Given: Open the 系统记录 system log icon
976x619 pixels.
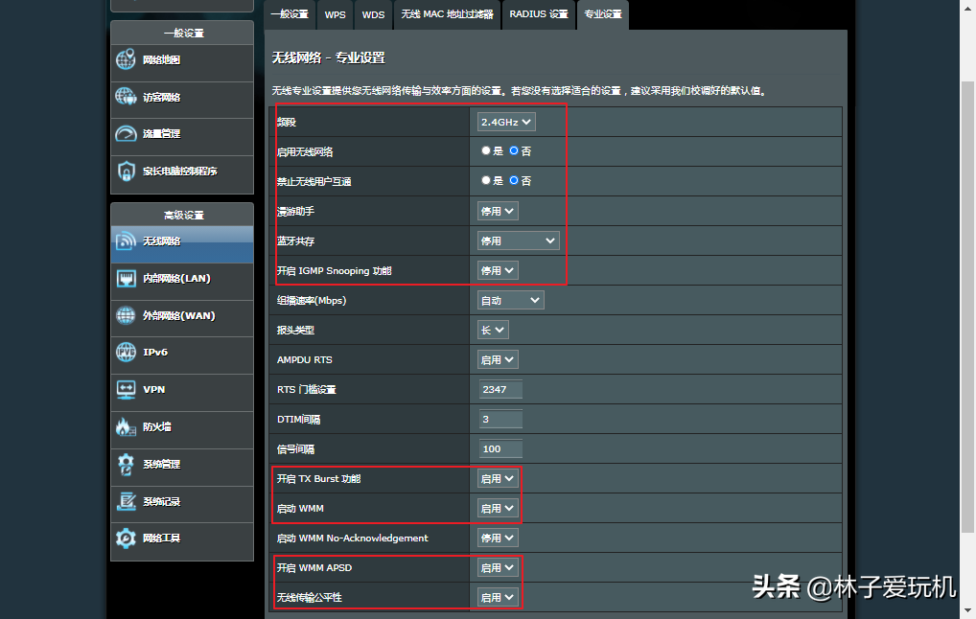Looking at the screenshot, I should 126,501.
